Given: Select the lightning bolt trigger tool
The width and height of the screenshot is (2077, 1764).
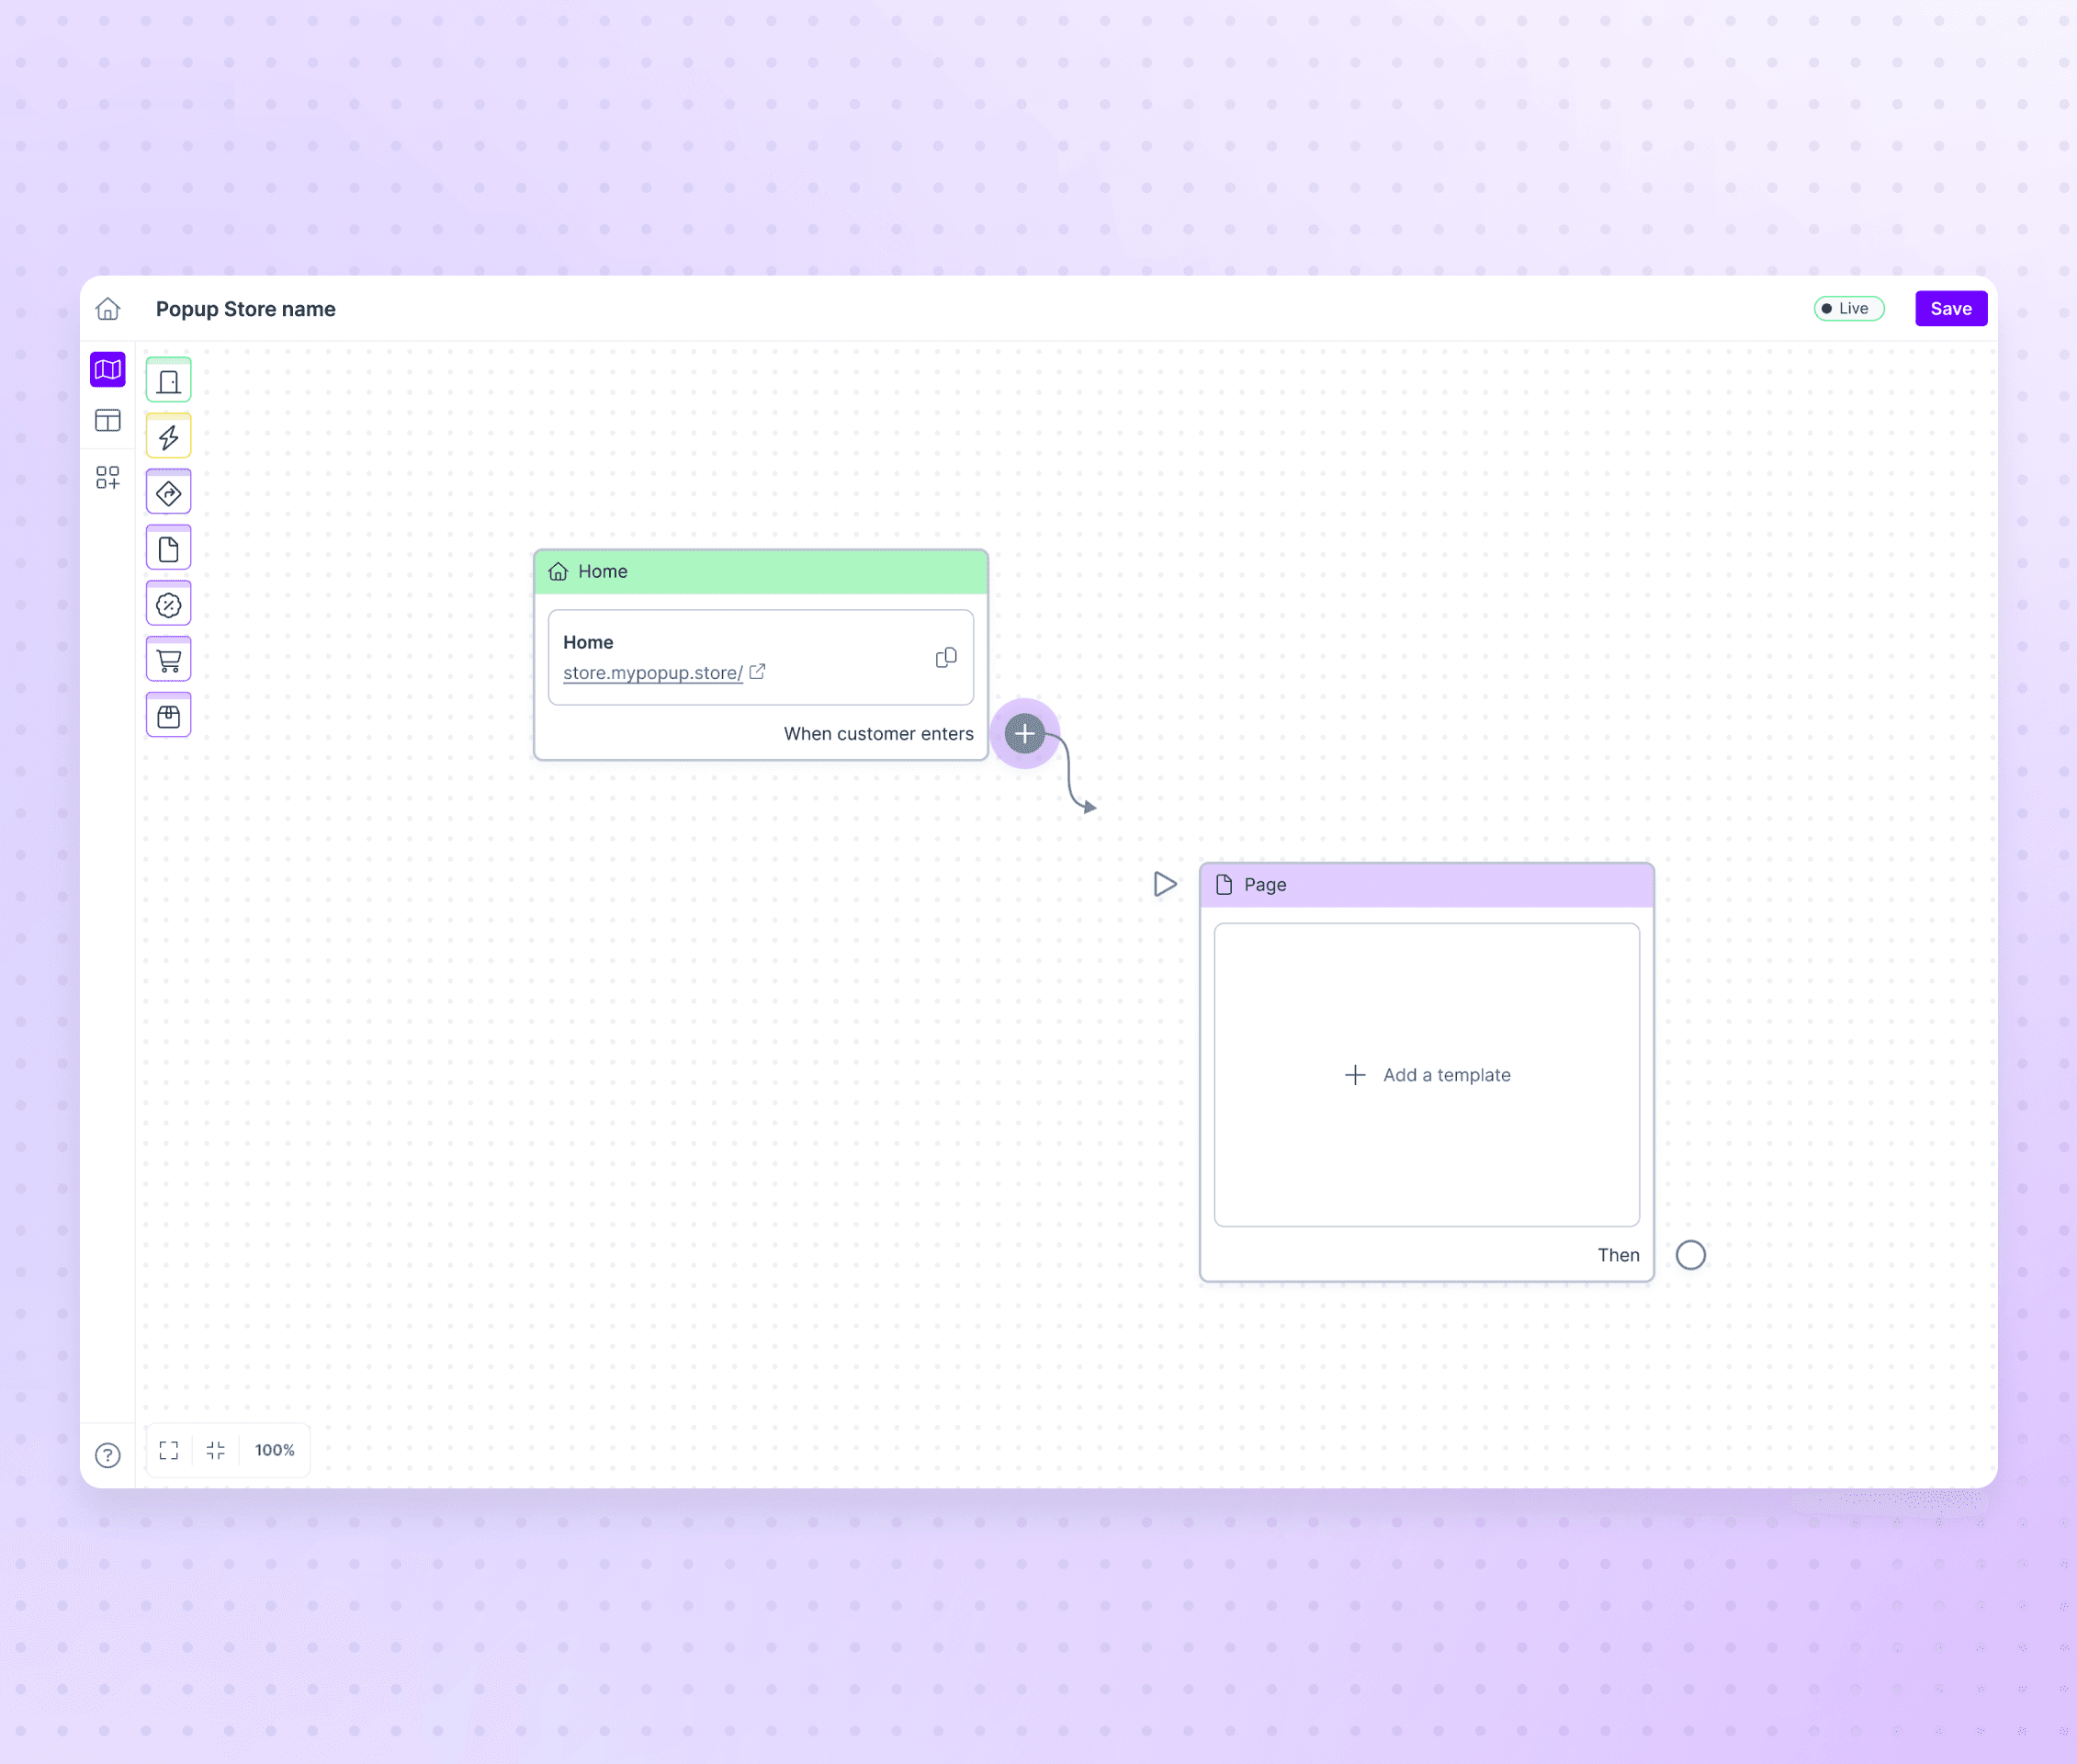Looking at the screenshot, I should click(169, 437).
